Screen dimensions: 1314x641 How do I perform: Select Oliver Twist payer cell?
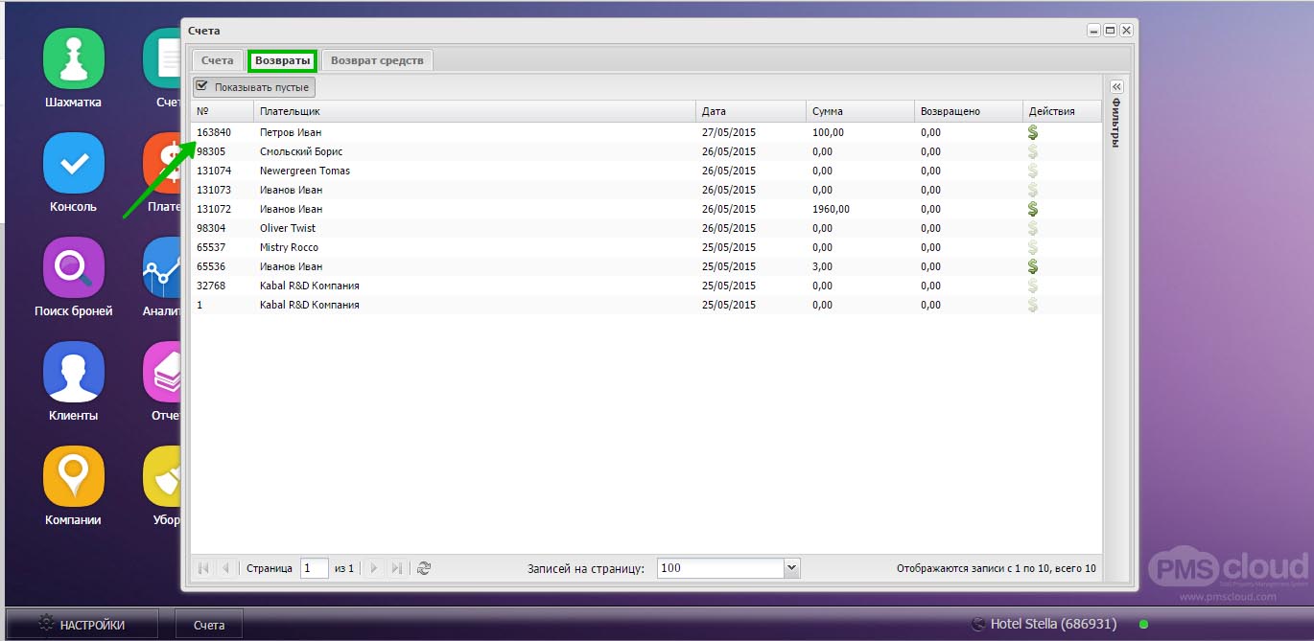pyautogui.click(x=475, y=228)
